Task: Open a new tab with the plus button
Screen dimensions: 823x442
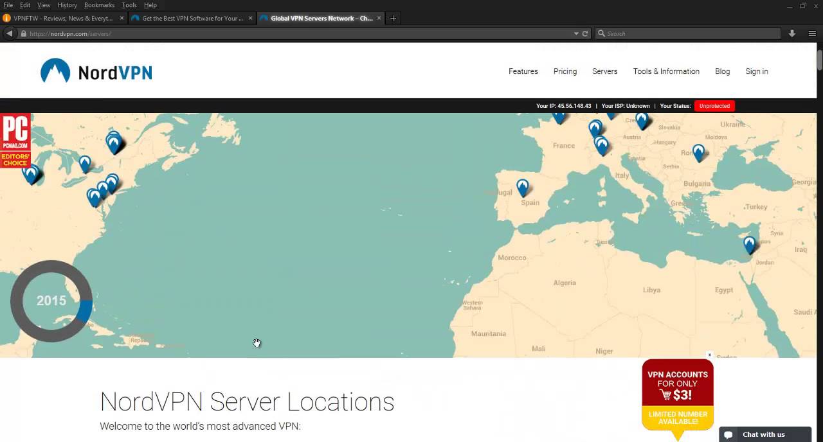Action: 393,18
